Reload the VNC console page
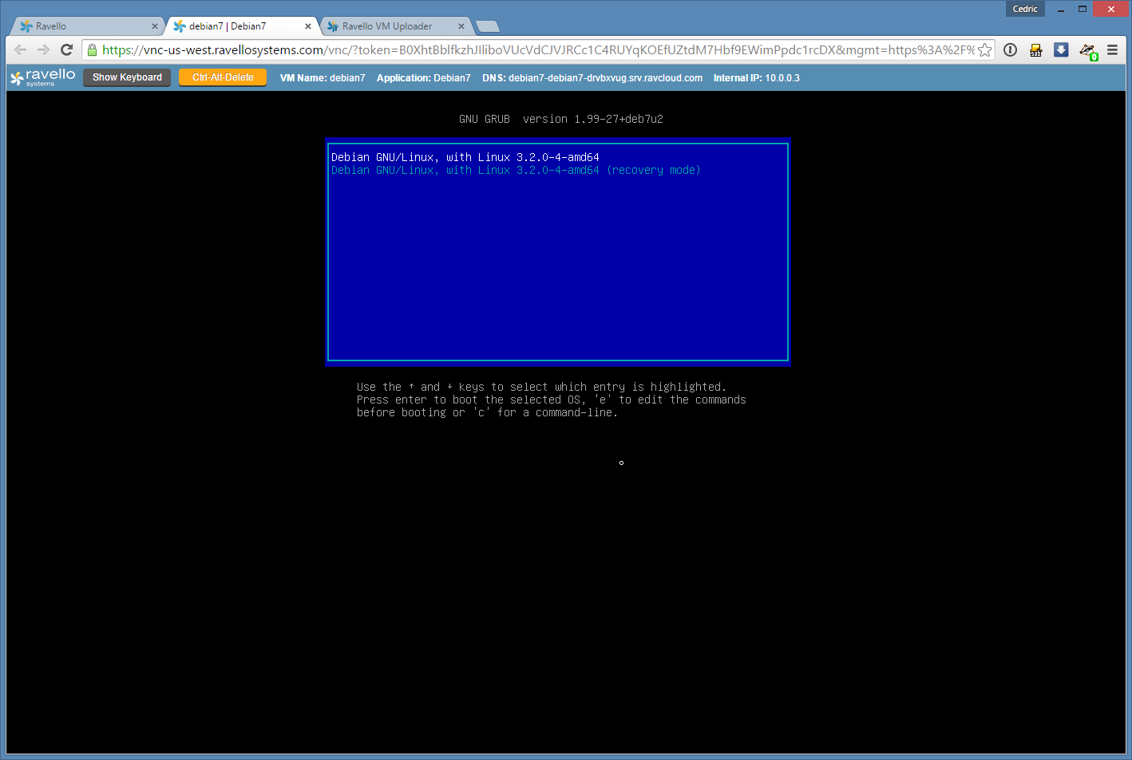Viewport: 1132px width, 760px height. coord(67,50)
